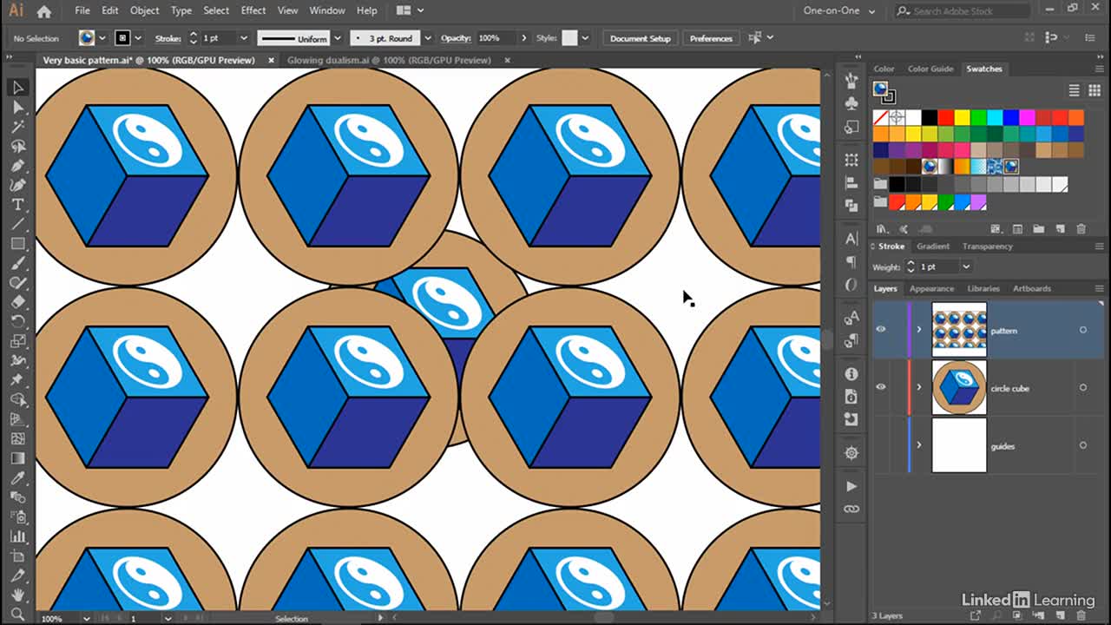Select the Eyedropper tool
This screenshot has height=625, width=1111.
(17, 478)
